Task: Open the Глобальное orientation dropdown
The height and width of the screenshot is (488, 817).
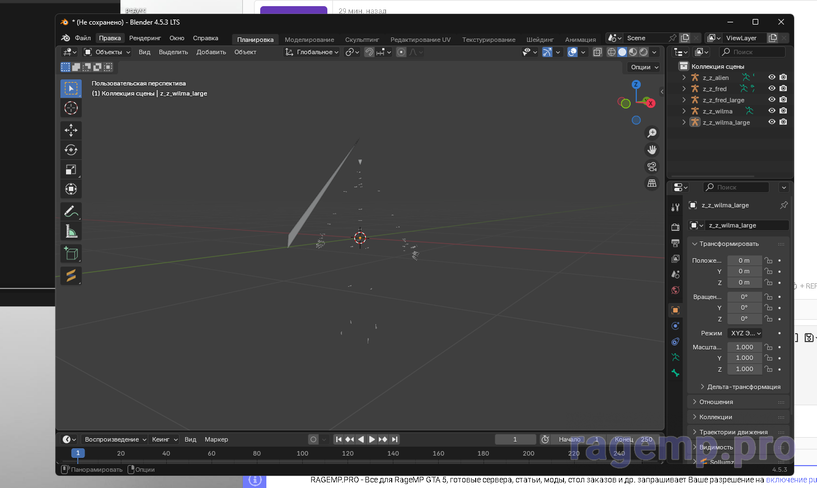Action: [312, 52]
